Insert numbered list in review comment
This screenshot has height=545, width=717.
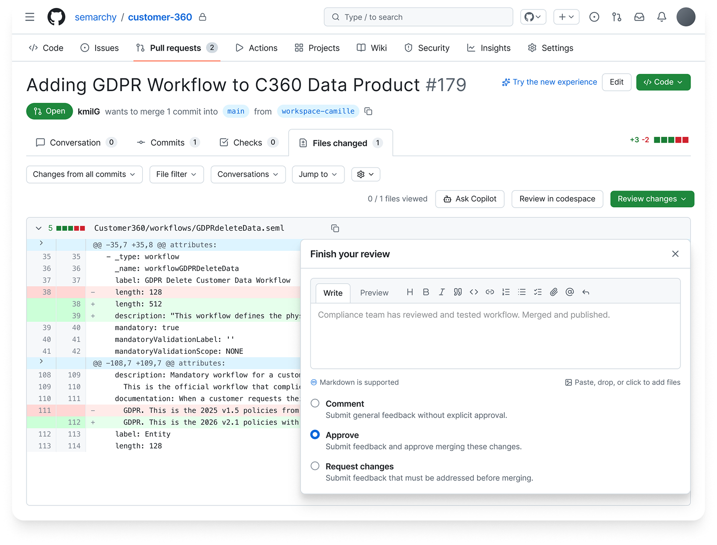tap(506, 292)
